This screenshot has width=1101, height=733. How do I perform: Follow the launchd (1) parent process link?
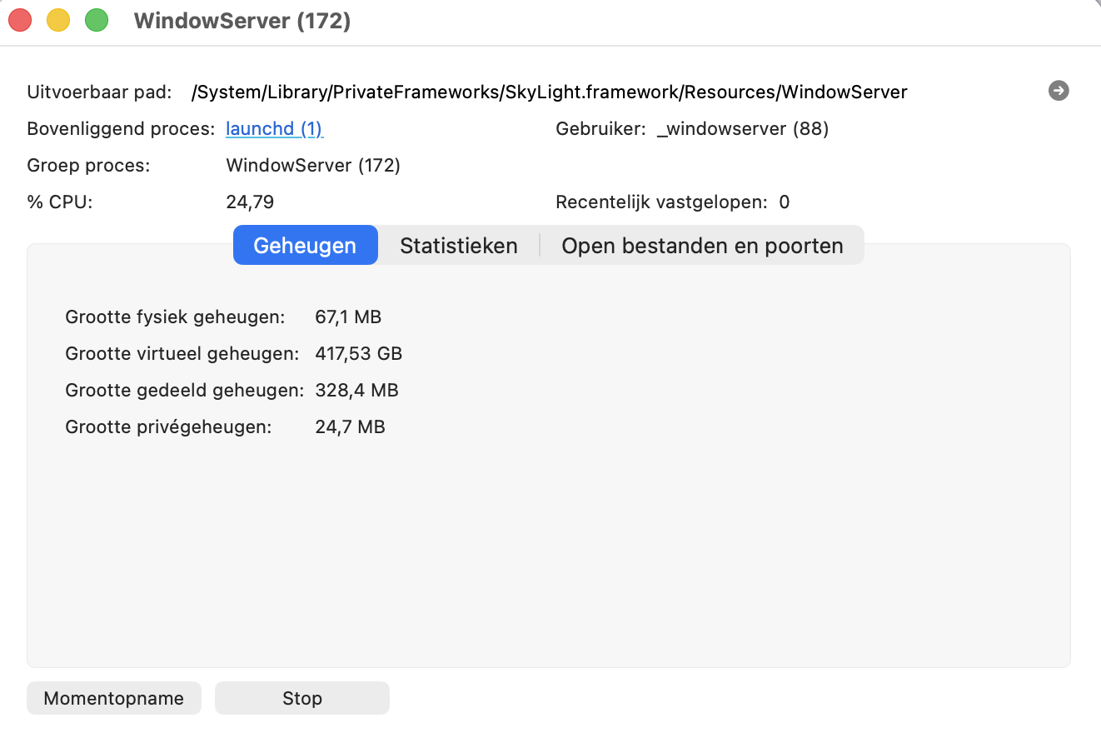point(274,129)
